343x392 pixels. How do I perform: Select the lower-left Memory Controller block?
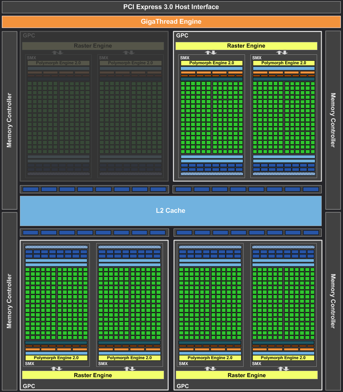point(9,301)
